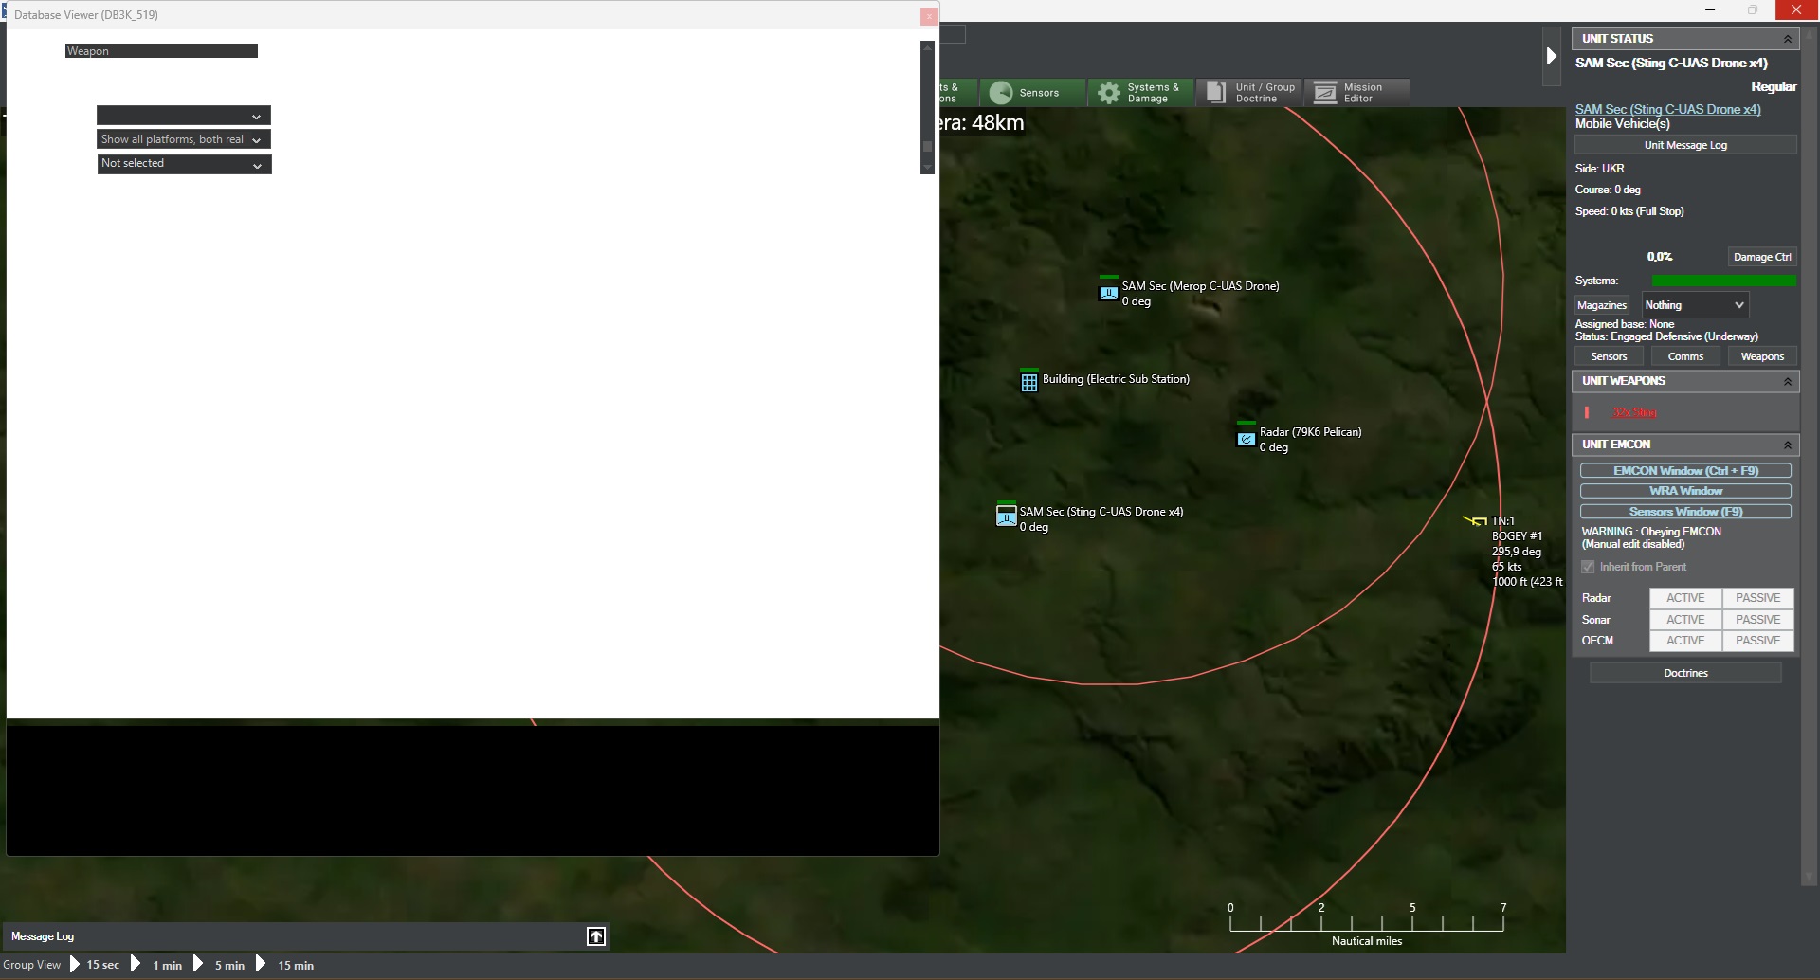
Task: Set OECM EMCON to PASSIVE
Action: click(x=1757, y=641)
